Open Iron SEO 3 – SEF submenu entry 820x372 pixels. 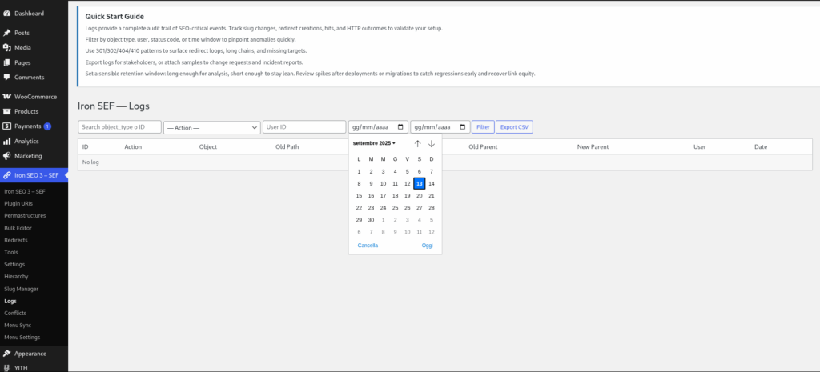(25, 191)
